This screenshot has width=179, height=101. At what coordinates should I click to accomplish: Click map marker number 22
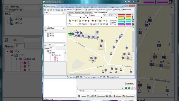click(x=114, y=47)
